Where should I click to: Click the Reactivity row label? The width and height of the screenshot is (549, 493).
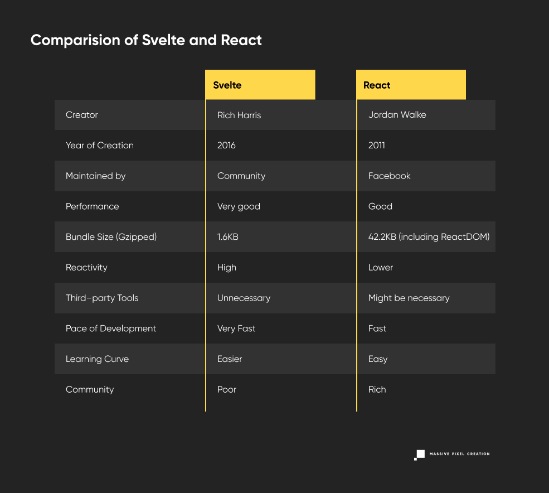[86, 267]
